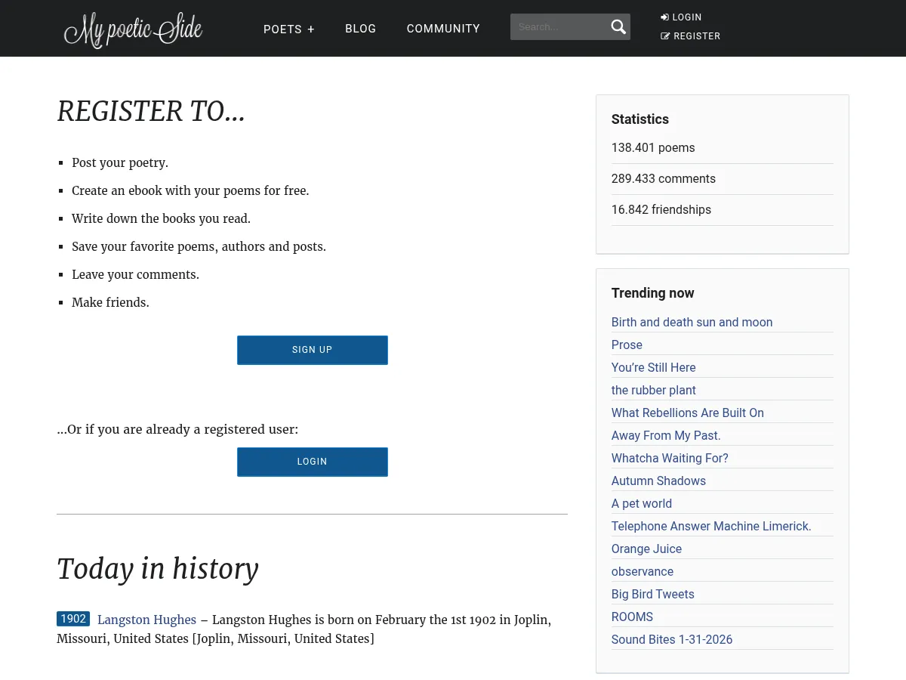Focus the Search text field
The image size is (906, 680).
click(x=559, y=27)
